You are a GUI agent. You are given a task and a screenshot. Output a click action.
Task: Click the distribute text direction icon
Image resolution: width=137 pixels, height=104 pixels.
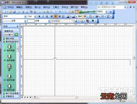[63, 16]
